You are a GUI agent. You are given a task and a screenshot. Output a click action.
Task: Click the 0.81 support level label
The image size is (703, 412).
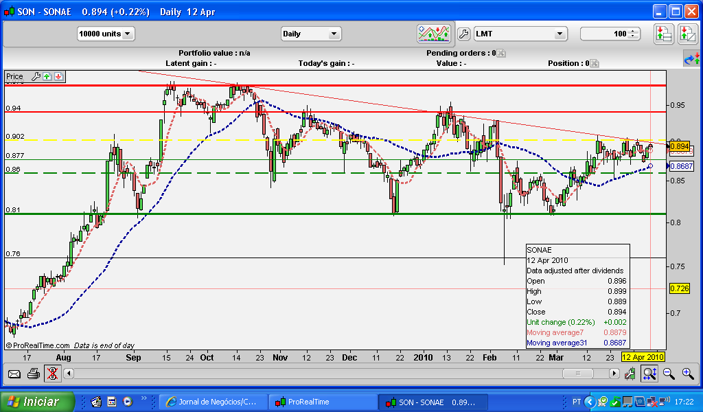[x=13, y=210]
